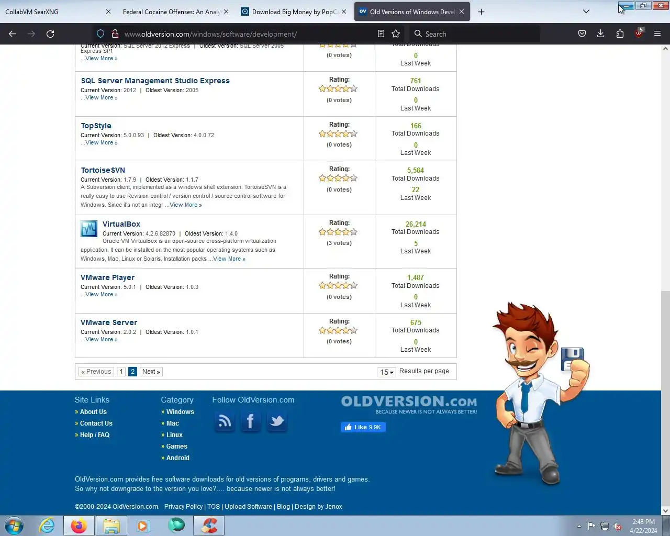The width and height of the screenshot is (670, 536).
Task: Go to the Previous results page
Action: (x=96, y=372)
